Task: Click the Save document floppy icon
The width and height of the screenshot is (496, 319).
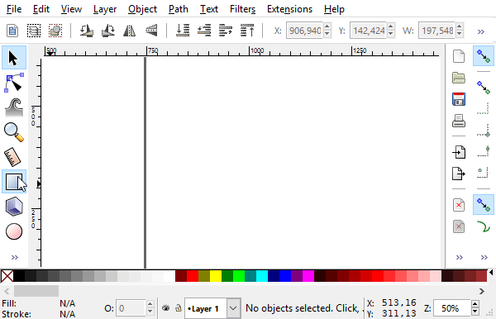Action: (x=459, y=99)
